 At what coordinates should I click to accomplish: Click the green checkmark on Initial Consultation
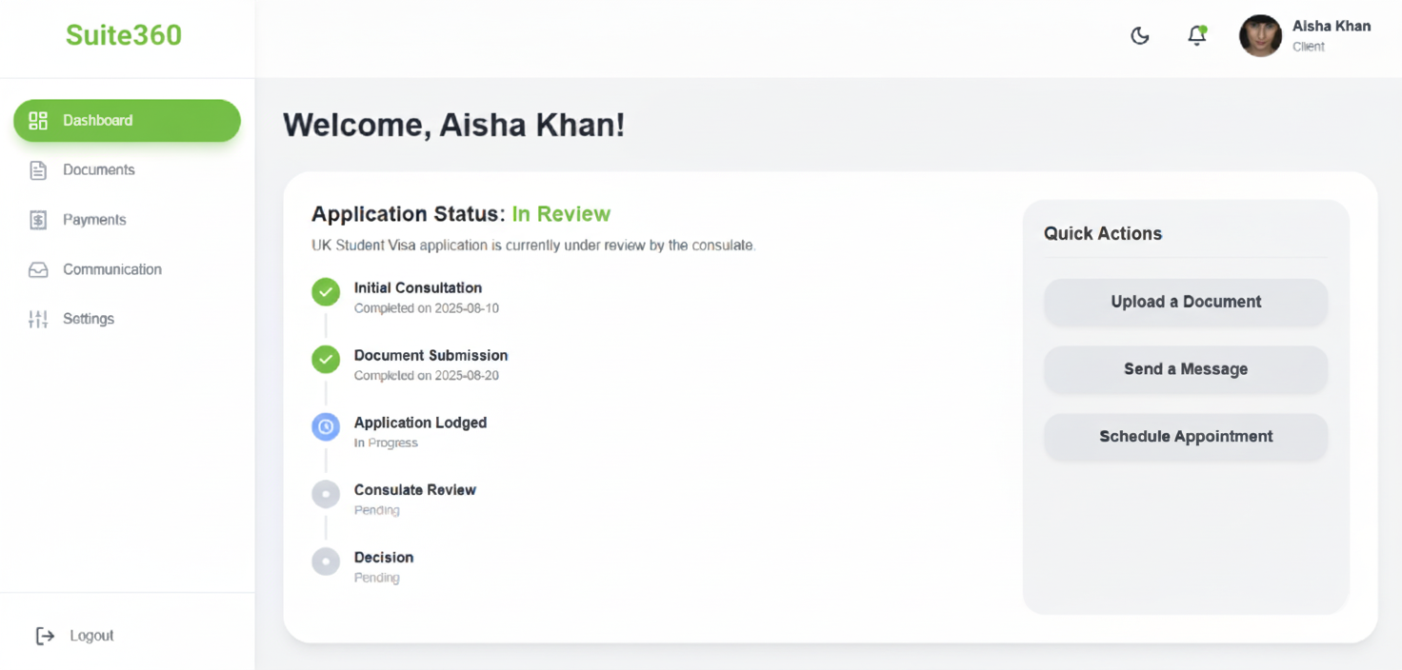click(x=326, y=292)
